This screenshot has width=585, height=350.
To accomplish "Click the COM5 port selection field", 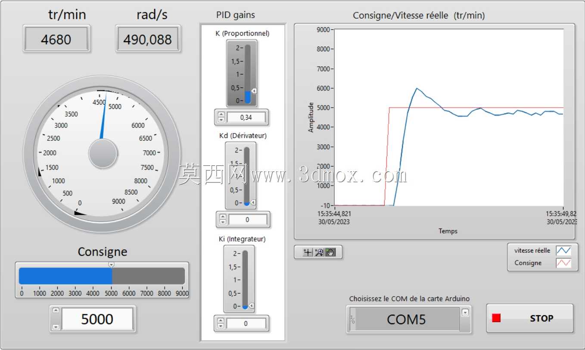I will 407,319.
